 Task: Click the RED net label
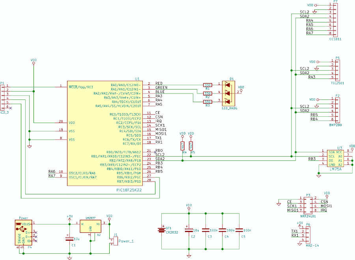tap(159, 83)
